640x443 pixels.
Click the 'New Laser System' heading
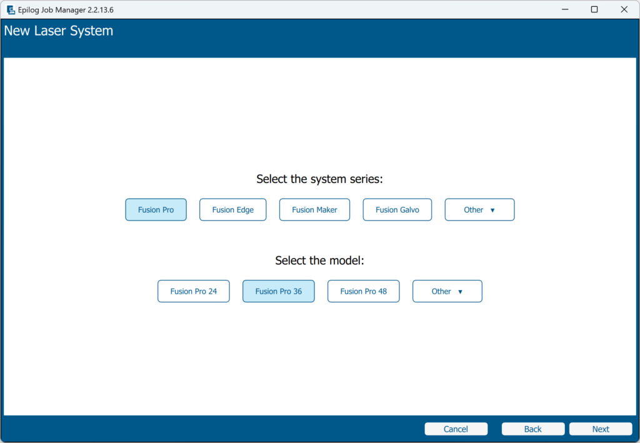tap(58, 31)
